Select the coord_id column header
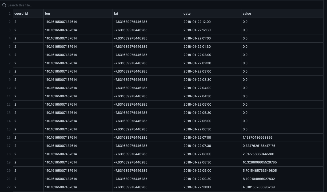 [21, 14]
